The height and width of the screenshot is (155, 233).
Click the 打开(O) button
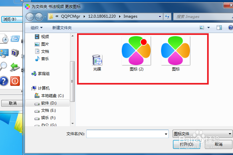click(186, 144)
